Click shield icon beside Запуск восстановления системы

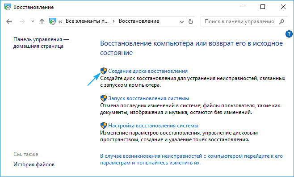pyautogui.click(x=104, y=98)
